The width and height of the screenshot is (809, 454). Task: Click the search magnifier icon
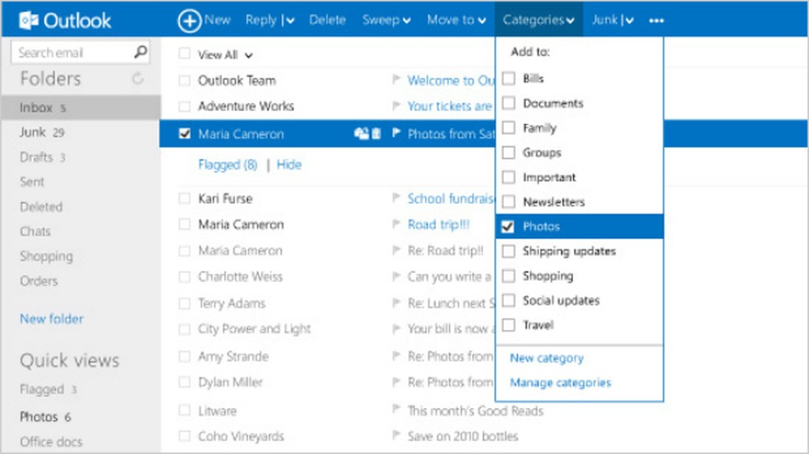pyautogui.click(x=141, y=52)
